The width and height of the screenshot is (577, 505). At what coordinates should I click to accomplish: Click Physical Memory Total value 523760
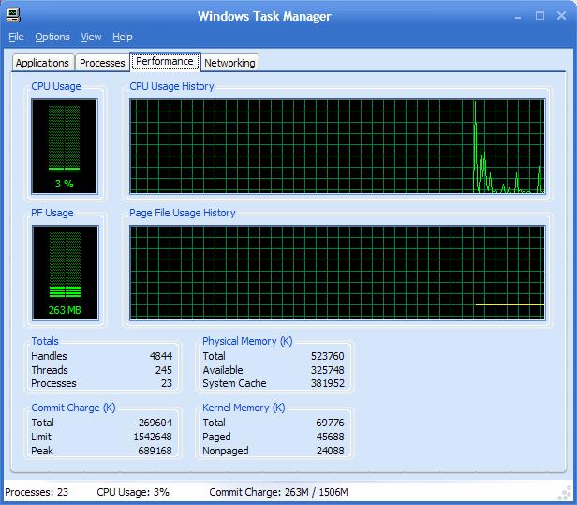[x=328, y=356]
